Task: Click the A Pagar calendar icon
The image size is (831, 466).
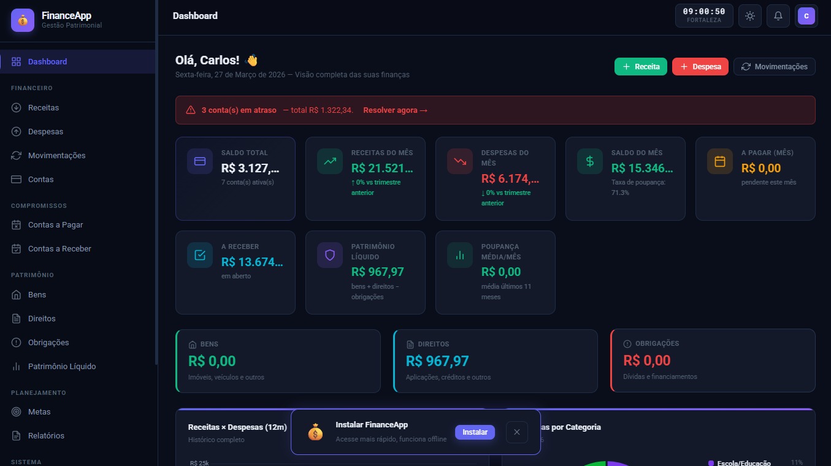Action: [720, 161]
